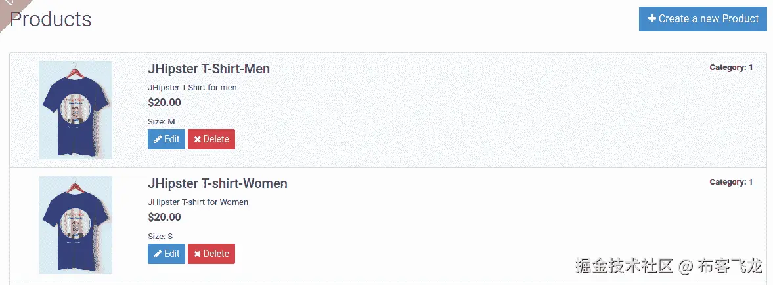Click the $20.00 price of T-shirt-Women
Viewport: 773px width, 285px height.
164,217
